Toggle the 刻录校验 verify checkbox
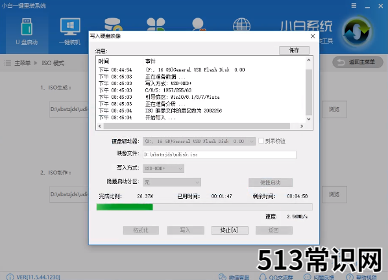 (261, 141)
